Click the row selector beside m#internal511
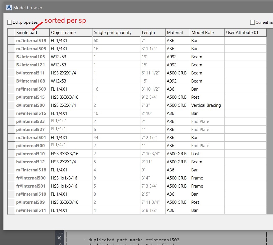The height and width of the screenshot is (245, 273). pyautogui.click(x=11, y=210)
